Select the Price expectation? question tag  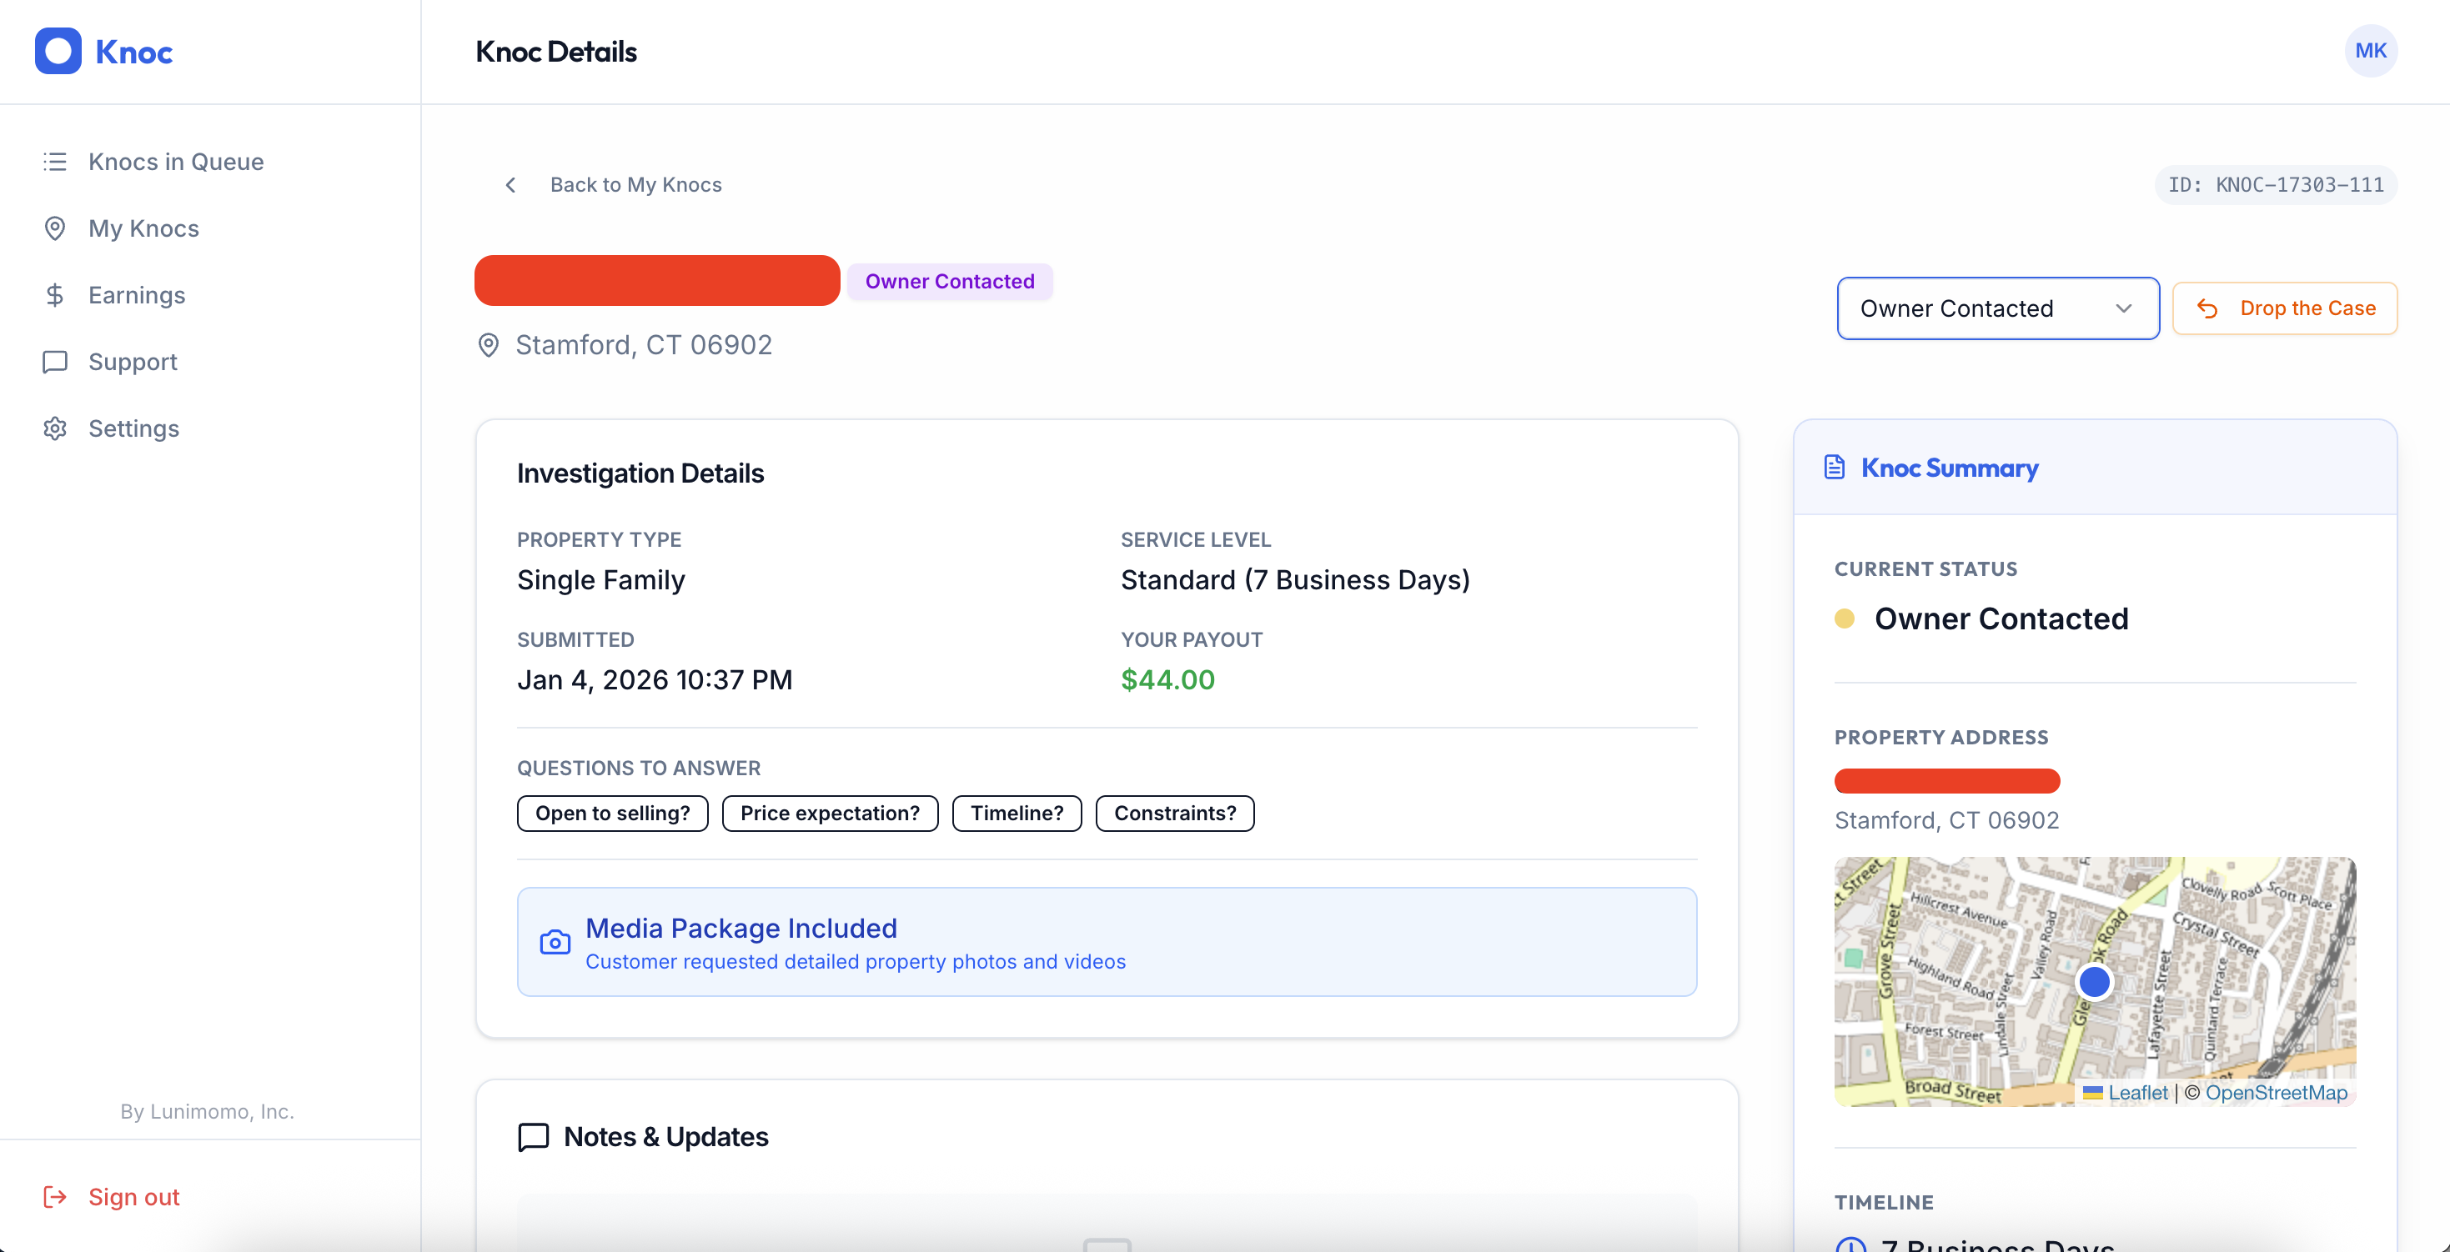tap(830, 814)
